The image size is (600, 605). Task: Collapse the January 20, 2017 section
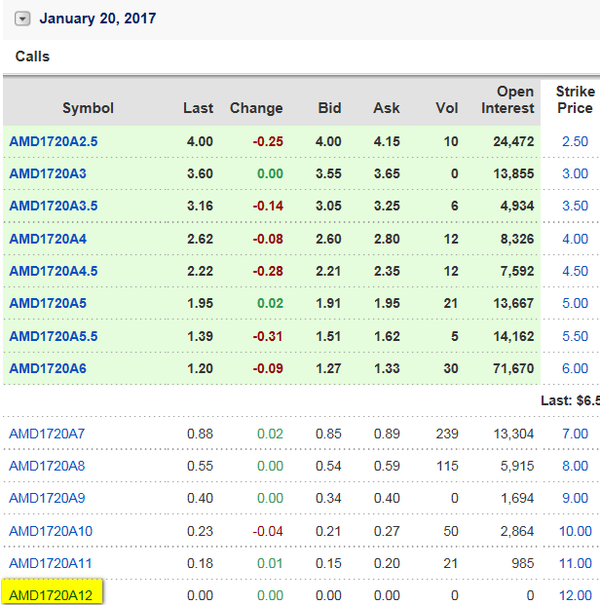pos(23,19)
